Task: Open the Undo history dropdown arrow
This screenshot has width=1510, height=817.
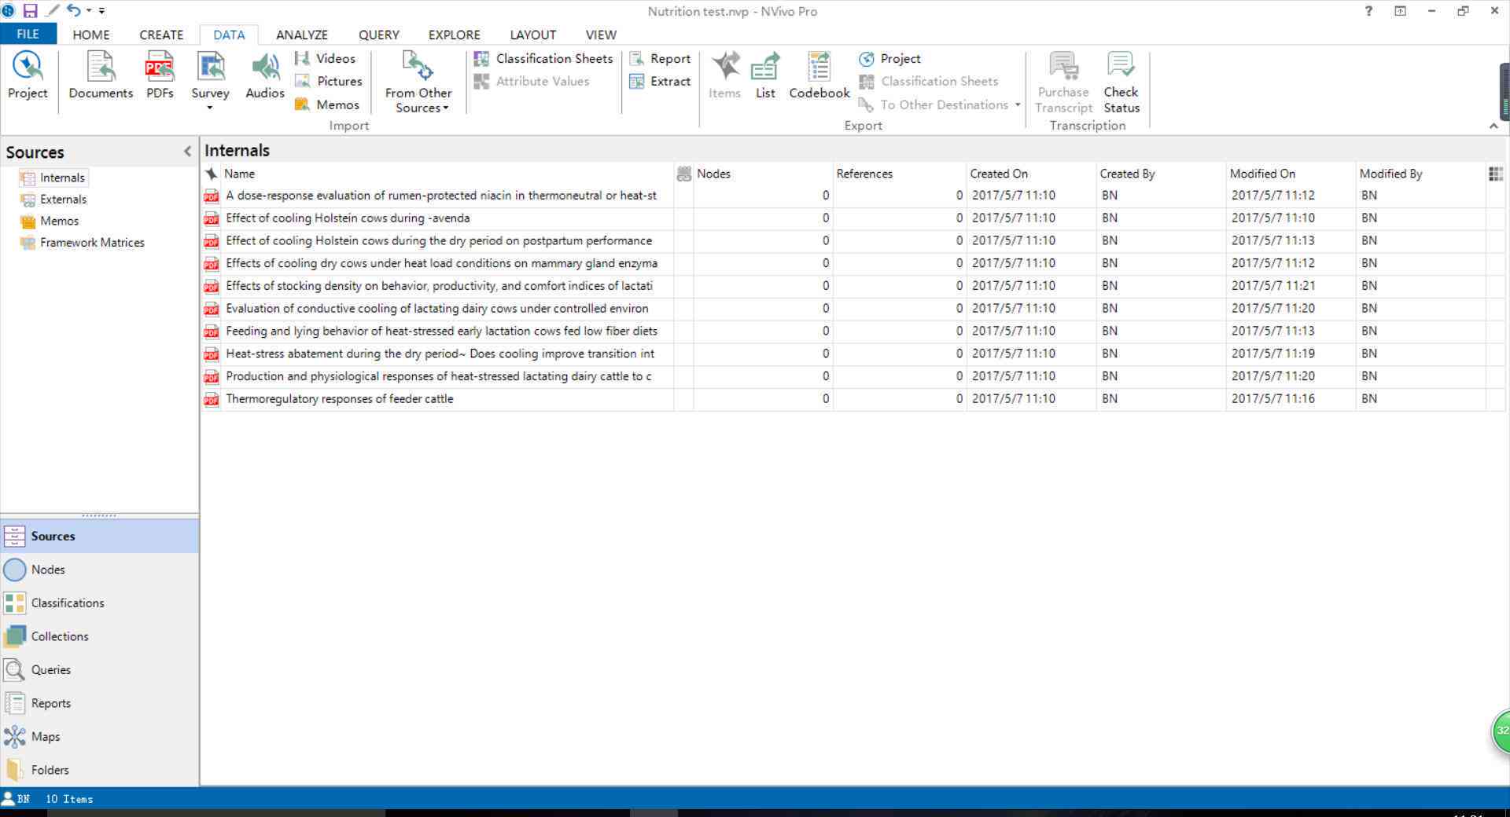Action: 88,11
